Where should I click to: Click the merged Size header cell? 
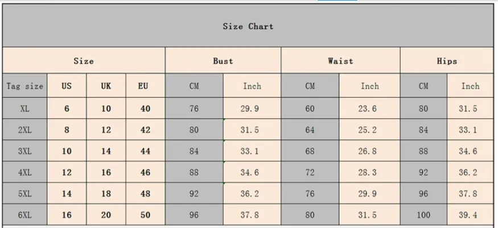click(84, 61)
